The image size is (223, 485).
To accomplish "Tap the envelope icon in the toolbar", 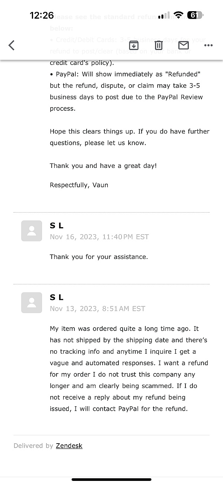I will click(x=184, y=45).
